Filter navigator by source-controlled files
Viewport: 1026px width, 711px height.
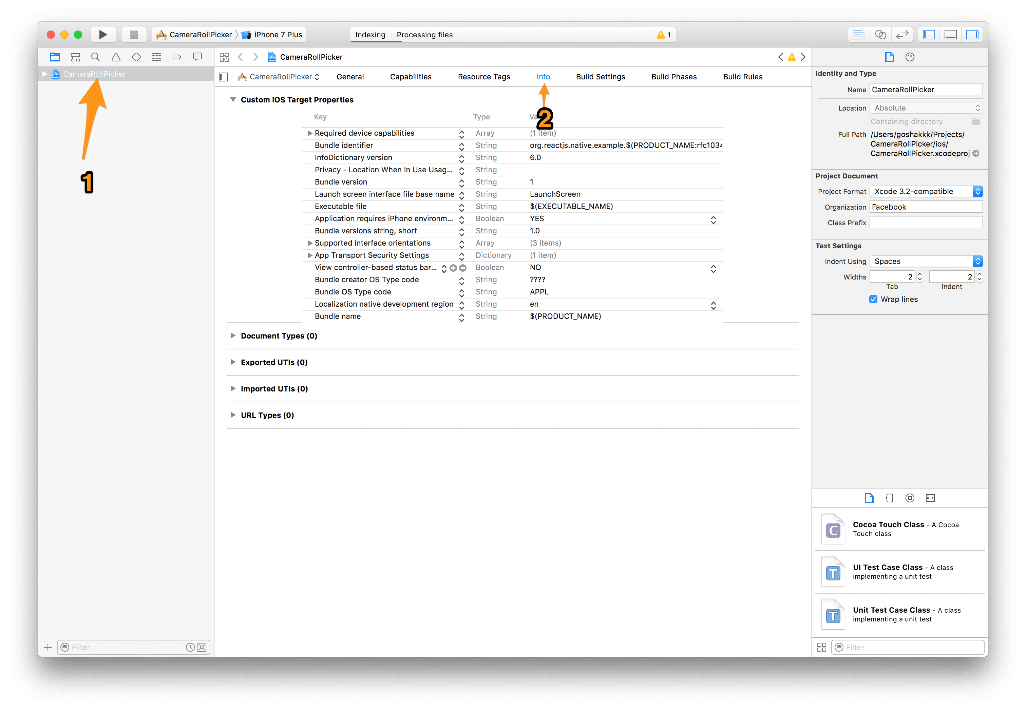(x=202, y=647)
